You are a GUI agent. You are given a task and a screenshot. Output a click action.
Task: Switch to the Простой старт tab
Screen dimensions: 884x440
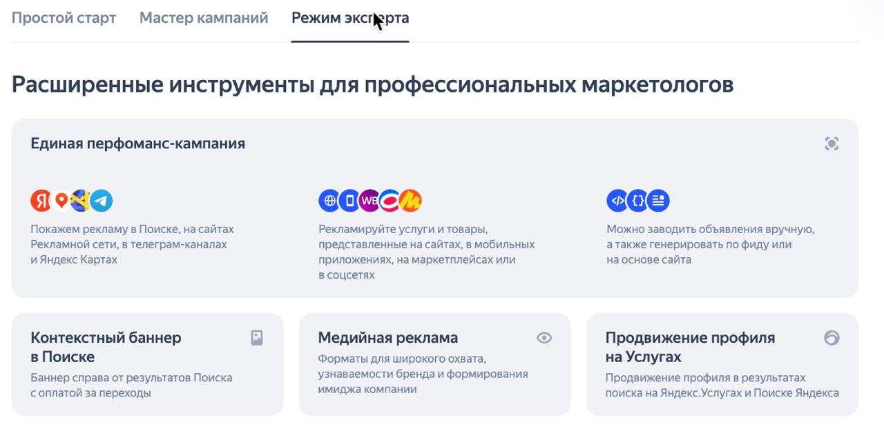(x=64, y=18)
